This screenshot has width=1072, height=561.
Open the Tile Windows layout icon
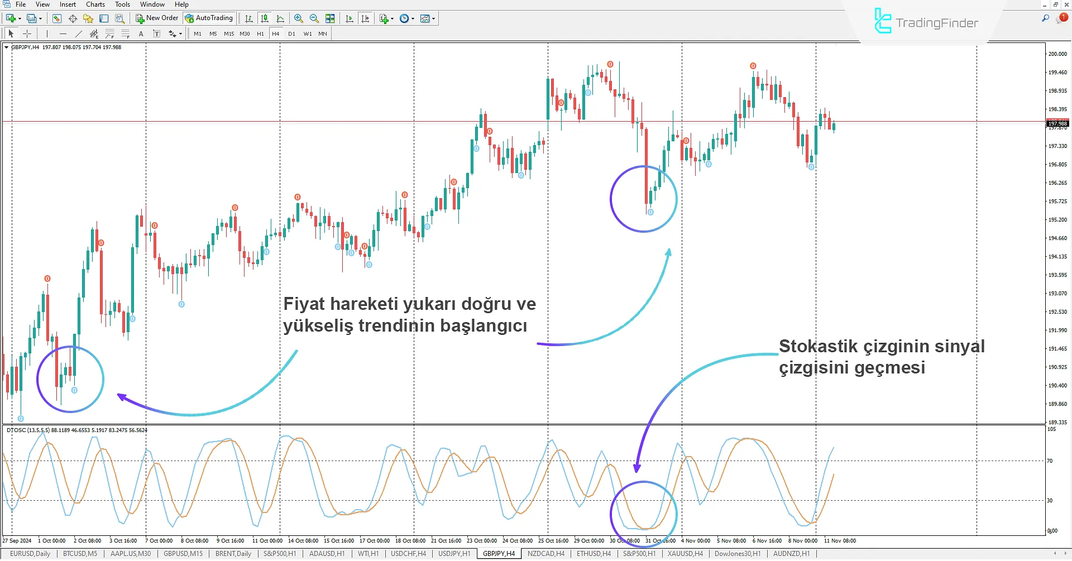tap(330, 18)
